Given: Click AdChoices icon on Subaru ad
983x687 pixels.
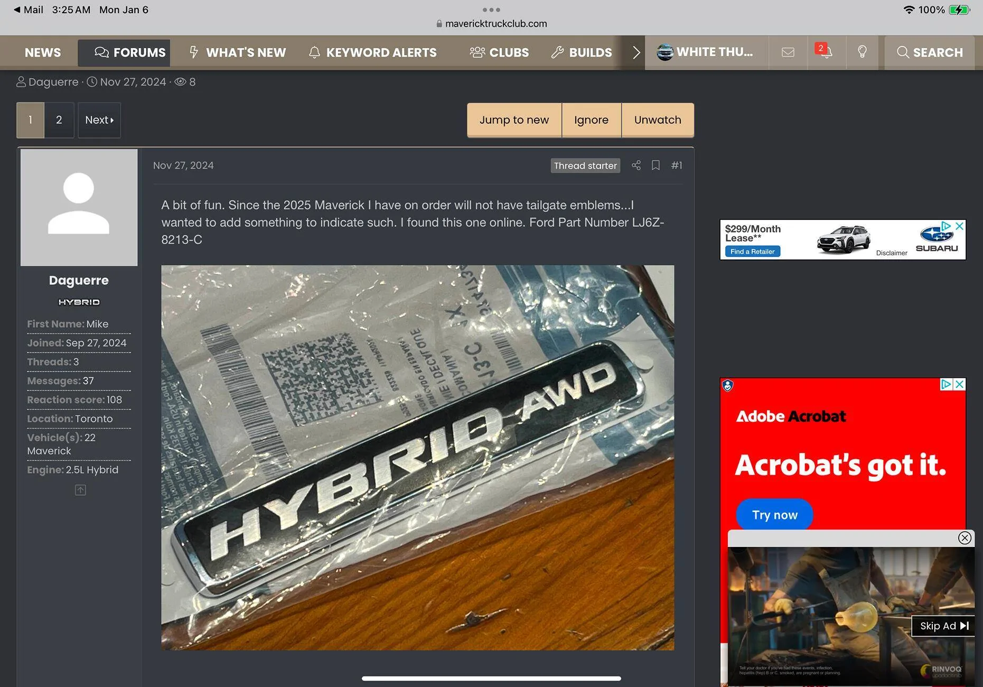Looking at the screenshot, I should pyautogui.click(x=947, y=226).
